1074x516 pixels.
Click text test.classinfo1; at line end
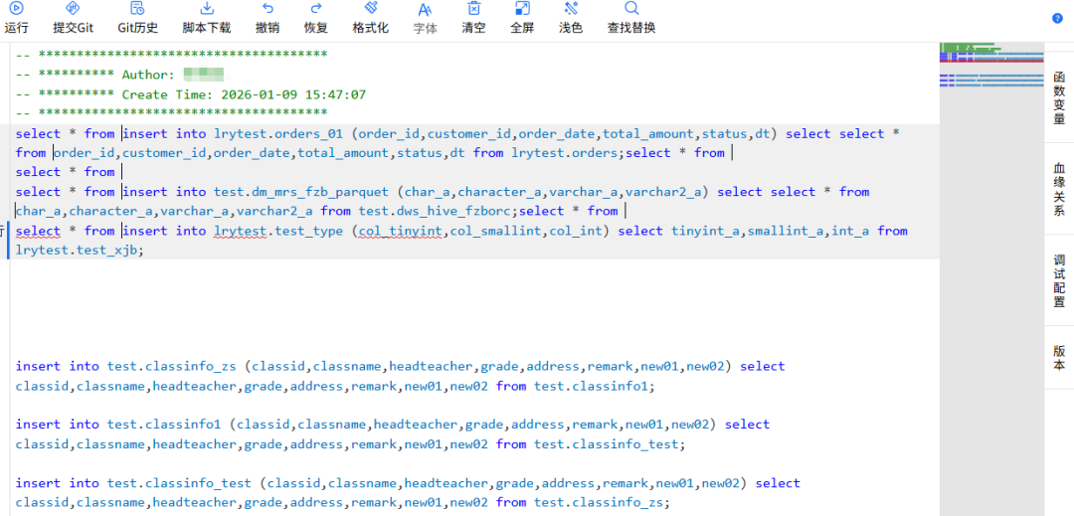click(x=595, y=386)
